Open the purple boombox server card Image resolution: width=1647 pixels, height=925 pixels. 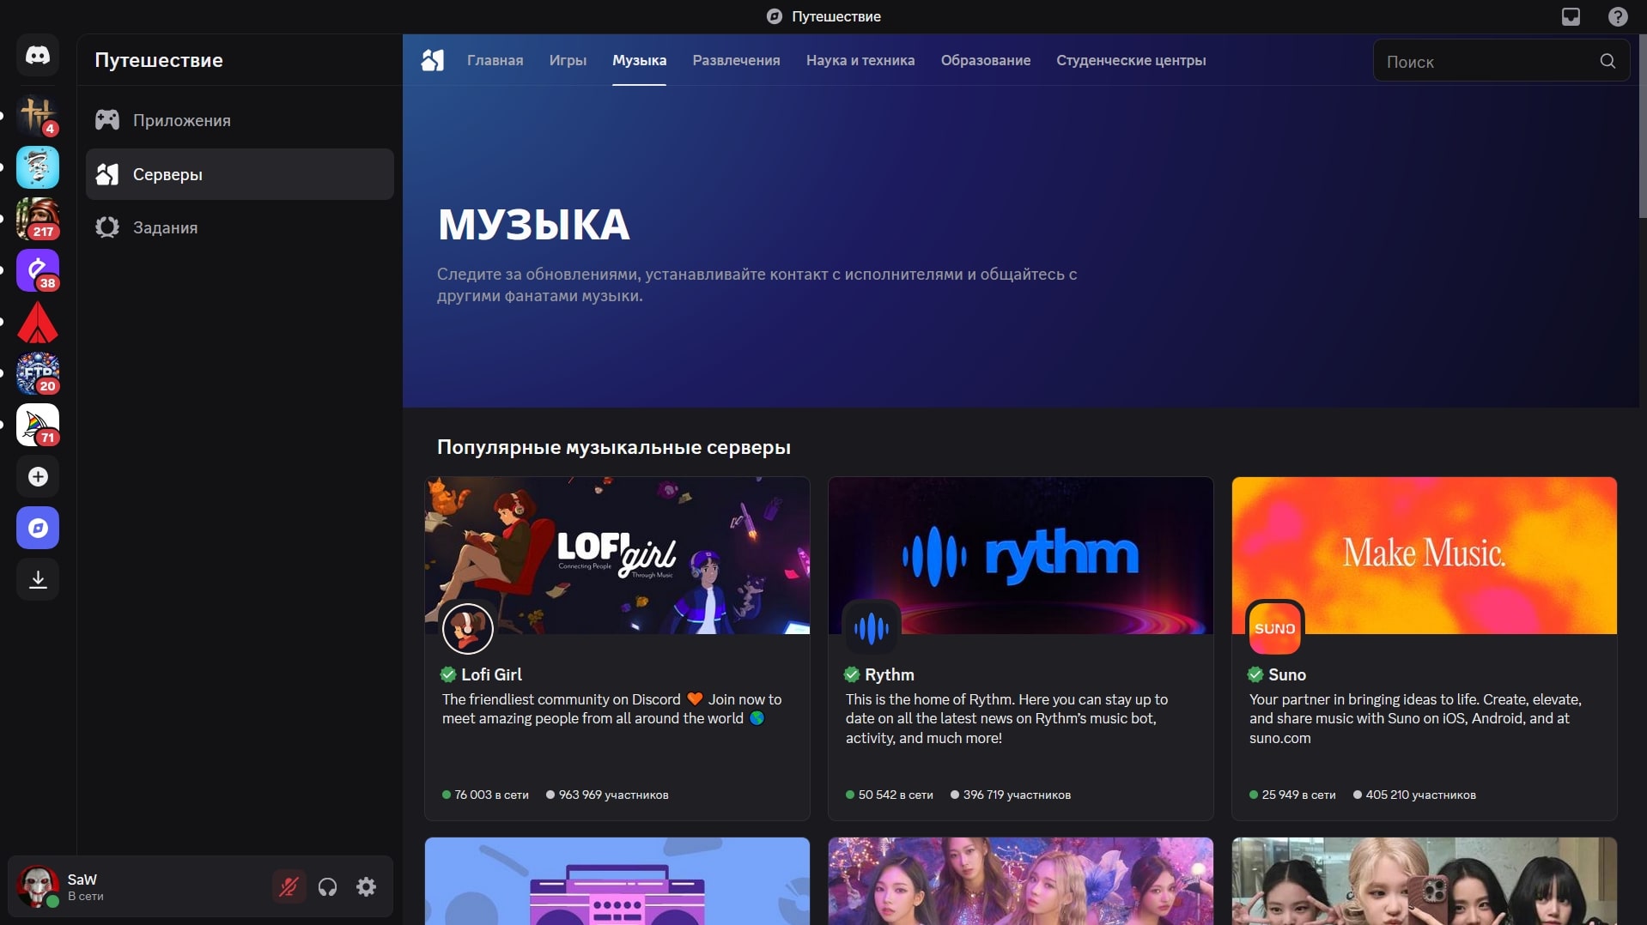[617, 881]
